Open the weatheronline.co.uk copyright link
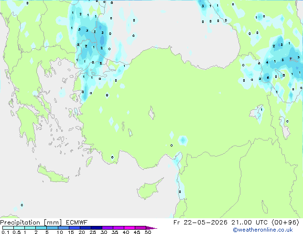This screenshot has width=303, height=234. click(263, 230)
